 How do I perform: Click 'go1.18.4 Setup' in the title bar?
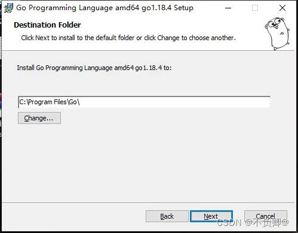167,8
